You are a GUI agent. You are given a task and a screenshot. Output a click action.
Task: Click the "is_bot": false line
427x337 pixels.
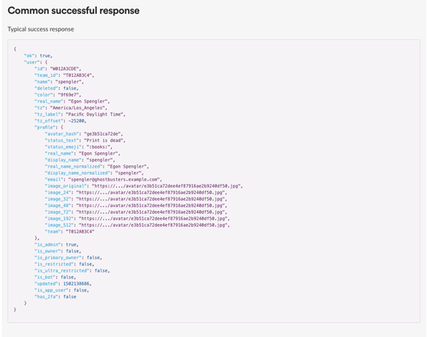tap(56, 277)
